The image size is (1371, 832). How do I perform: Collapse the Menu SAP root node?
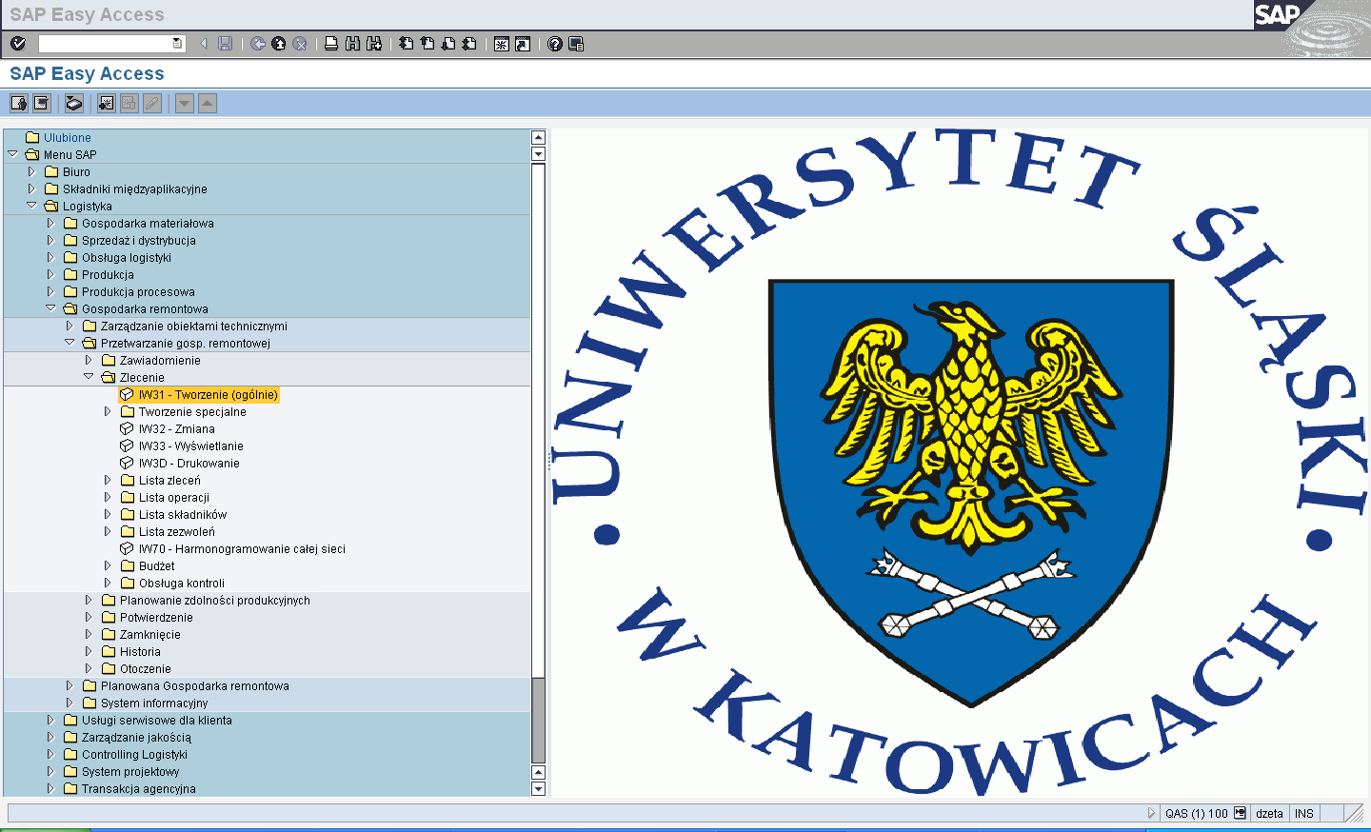(x=12, y=154)
